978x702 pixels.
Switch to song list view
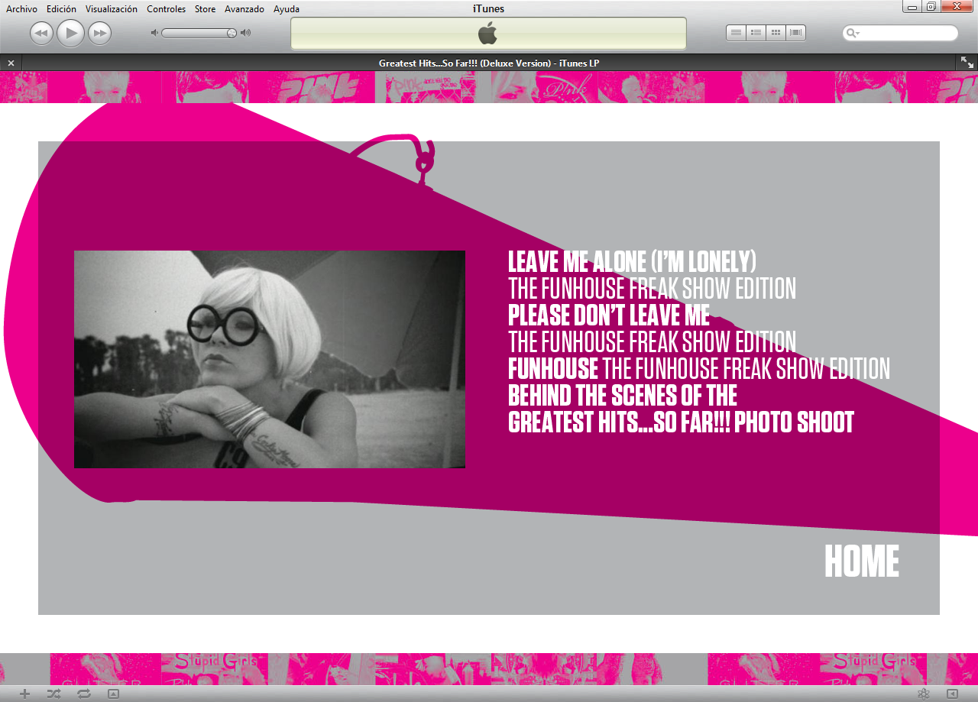(736, 33)
